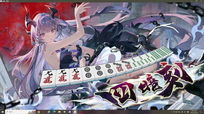
Task: Launch Google Chrome from the taskbar
Action: click(38, 112)
